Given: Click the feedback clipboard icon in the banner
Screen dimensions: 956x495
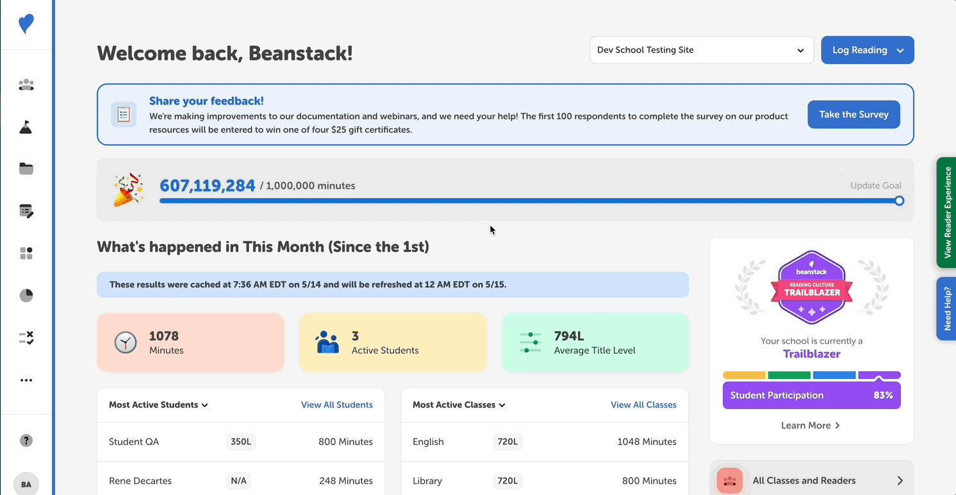Looking at the screenshot, I should [124, 114].
